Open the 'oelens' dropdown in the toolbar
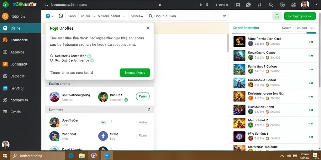The height and width of the screenshot is (160, 321). [88, 16]
